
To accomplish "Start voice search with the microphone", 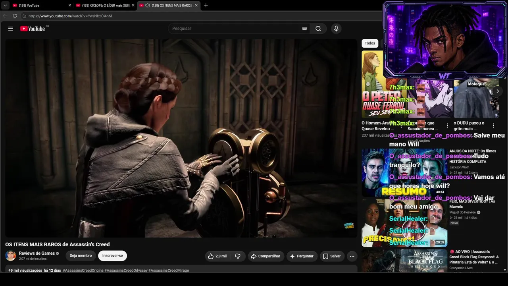I will coord(336,29).
